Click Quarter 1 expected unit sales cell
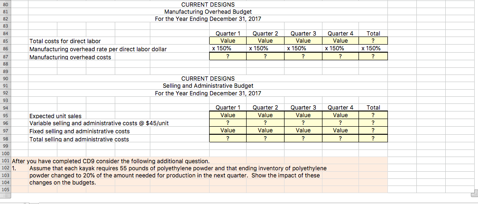This screenshot has width=478, height=204. [228, 116]
